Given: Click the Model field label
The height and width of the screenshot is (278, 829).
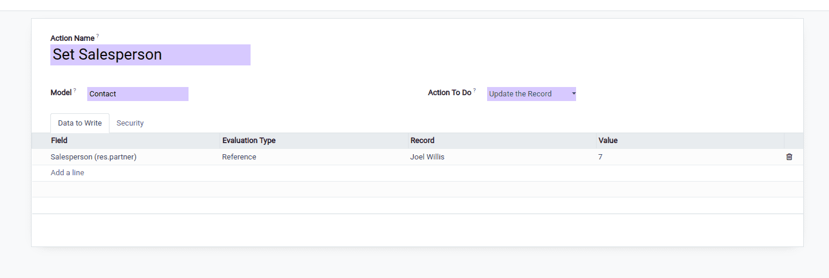Looking at the screenshot, I should tap(61, 93).
